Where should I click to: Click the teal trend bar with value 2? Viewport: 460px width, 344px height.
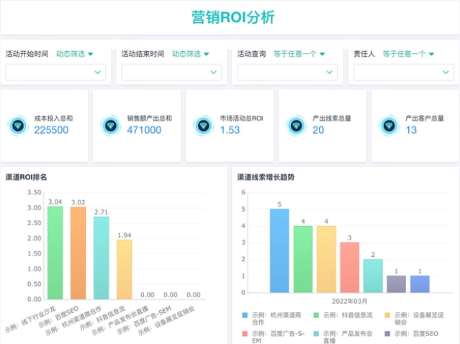point(373,276)
